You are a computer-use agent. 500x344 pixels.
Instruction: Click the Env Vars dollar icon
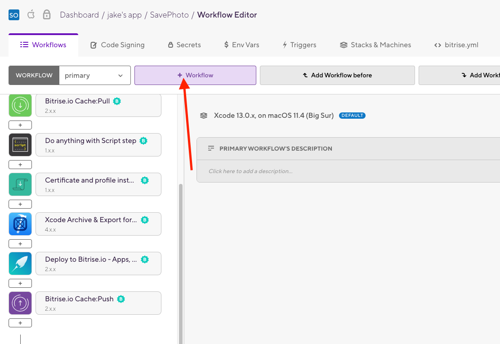coord(226,45)
